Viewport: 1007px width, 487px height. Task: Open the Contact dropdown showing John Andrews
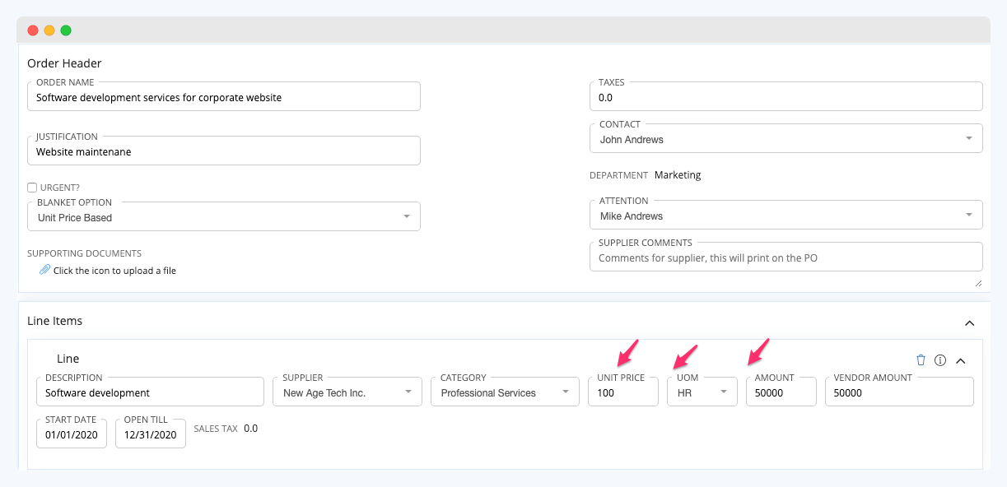click(x=970, y=137)
